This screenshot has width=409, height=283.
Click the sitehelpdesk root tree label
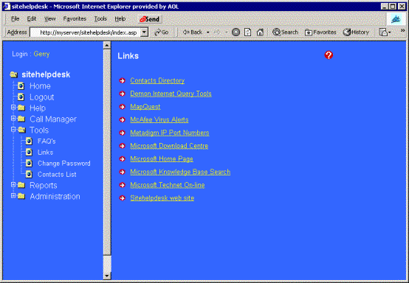tap(46, 74)
